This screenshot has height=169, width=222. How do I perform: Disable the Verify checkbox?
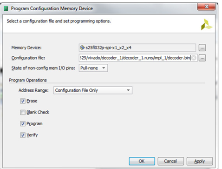pyautogui.click(x=23, y=135)
